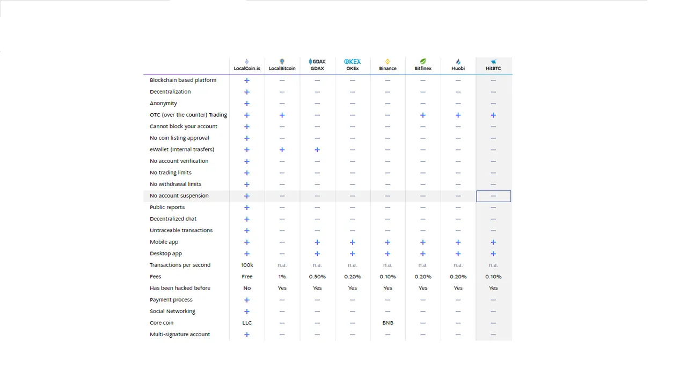Click the LocalCoin.is column header label
The image size is (687, 386).
[247, 69]
